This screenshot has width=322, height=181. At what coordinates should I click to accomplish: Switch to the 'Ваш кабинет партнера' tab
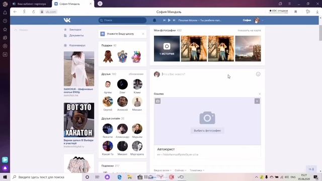31,4
